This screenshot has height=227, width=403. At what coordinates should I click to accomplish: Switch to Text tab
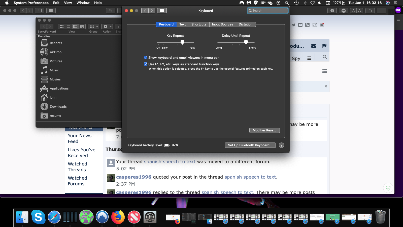click(183, 24)
